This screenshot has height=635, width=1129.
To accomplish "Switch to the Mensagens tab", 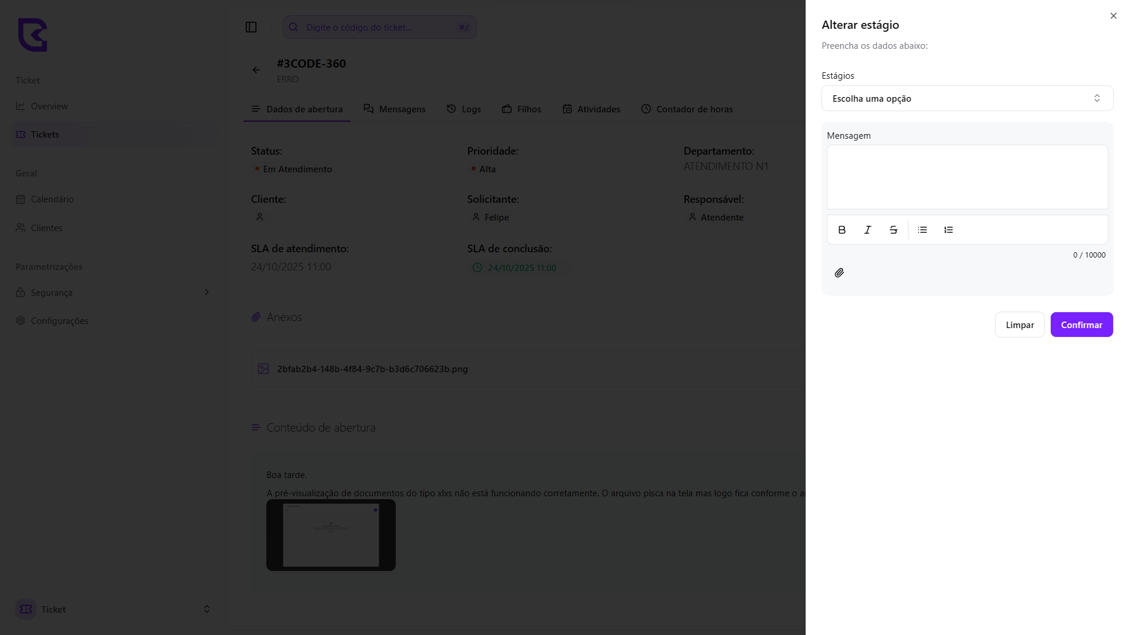I will click(x=395, y=109).
